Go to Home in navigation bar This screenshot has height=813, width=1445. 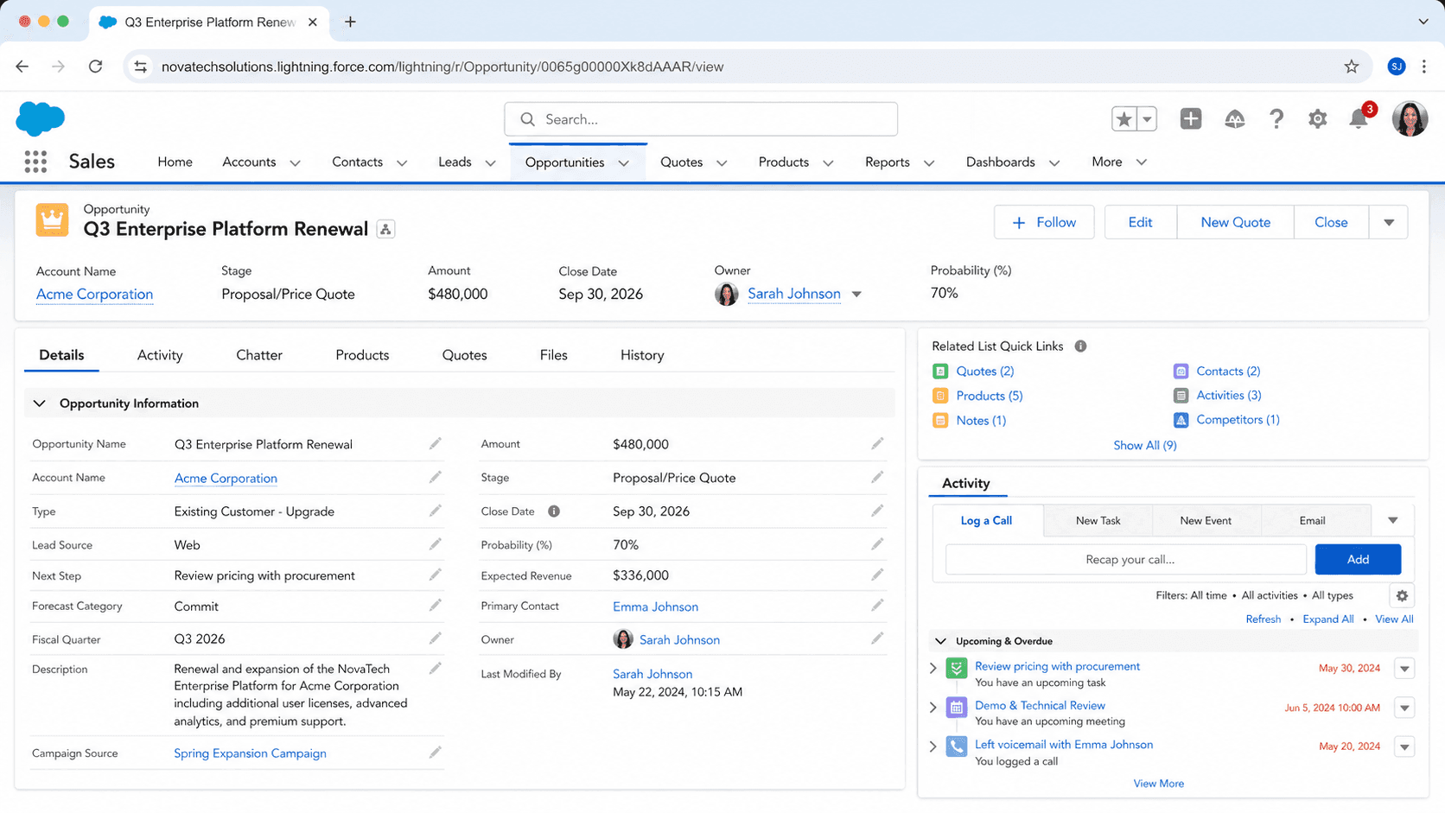coord(175,162)
